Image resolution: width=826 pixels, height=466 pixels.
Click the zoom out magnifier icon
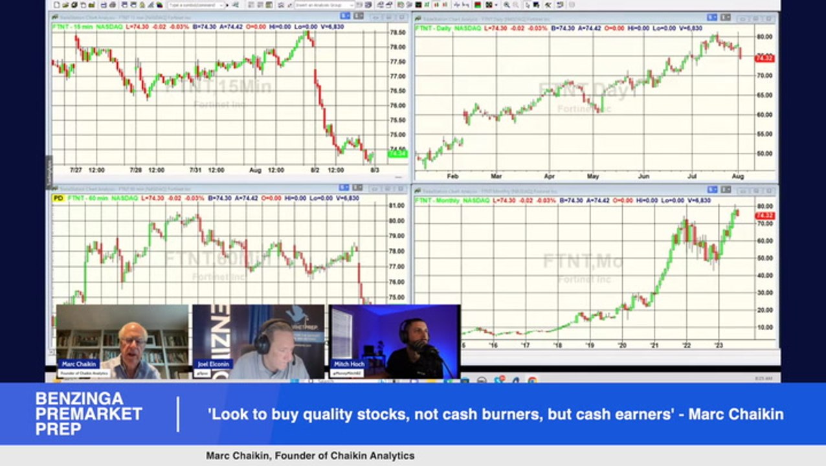tap(516, 5)
